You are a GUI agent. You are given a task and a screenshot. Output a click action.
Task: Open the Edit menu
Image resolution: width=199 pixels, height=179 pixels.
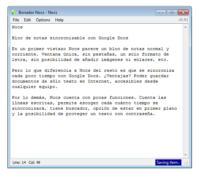[x=27, y=20]
